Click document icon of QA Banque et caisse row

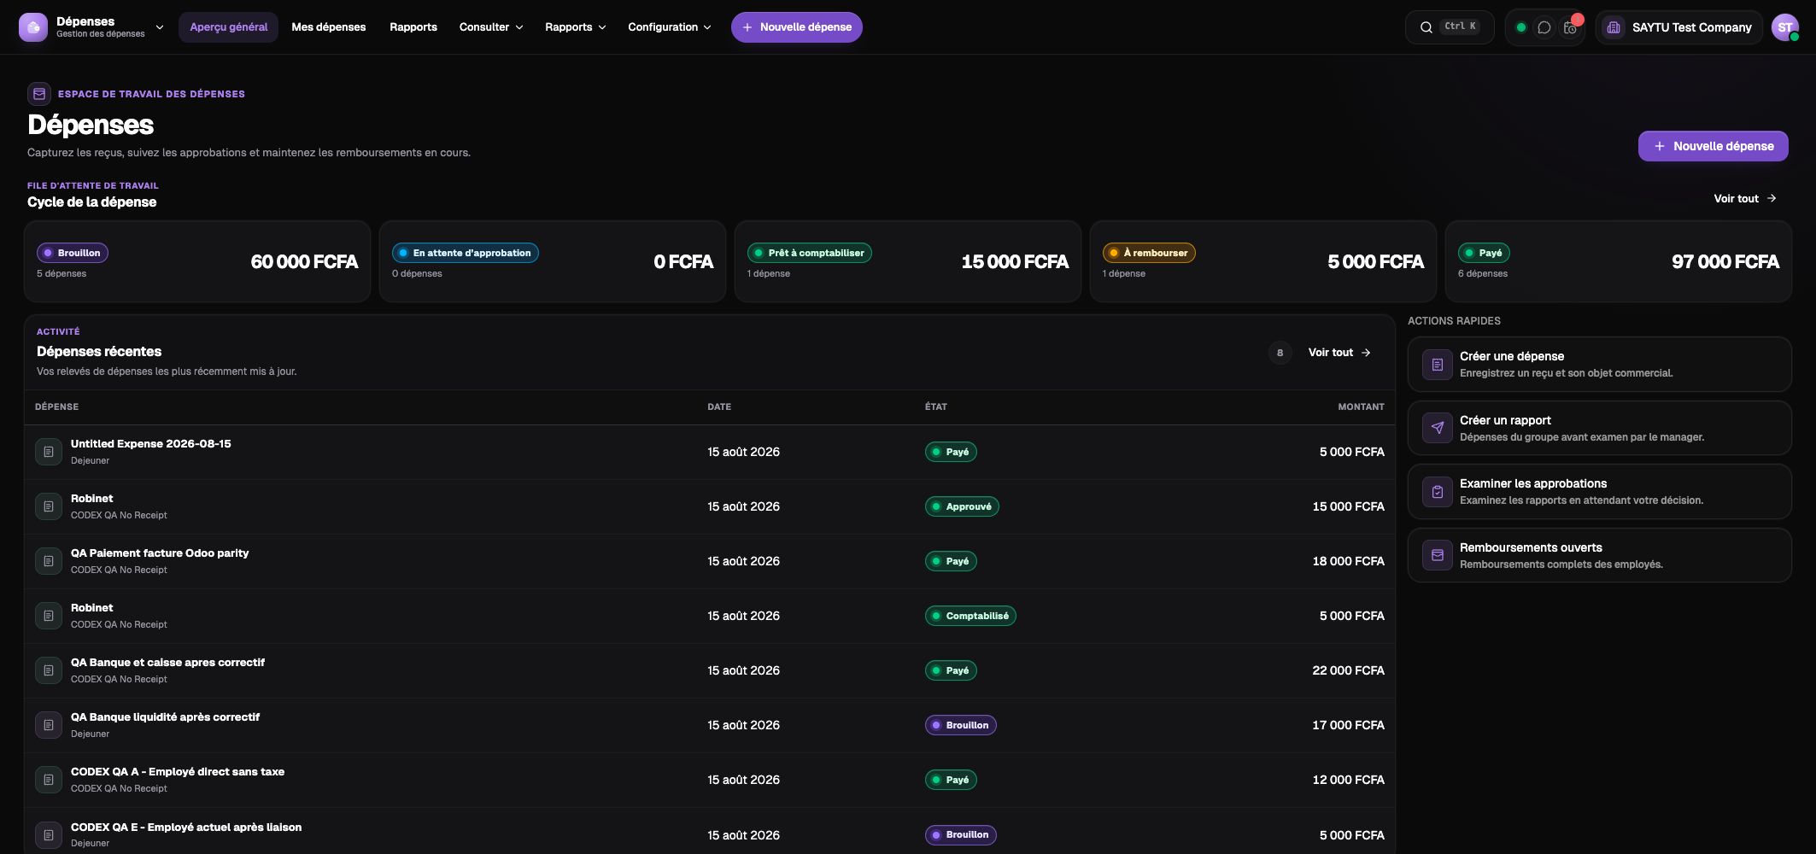tap(49, 670)
